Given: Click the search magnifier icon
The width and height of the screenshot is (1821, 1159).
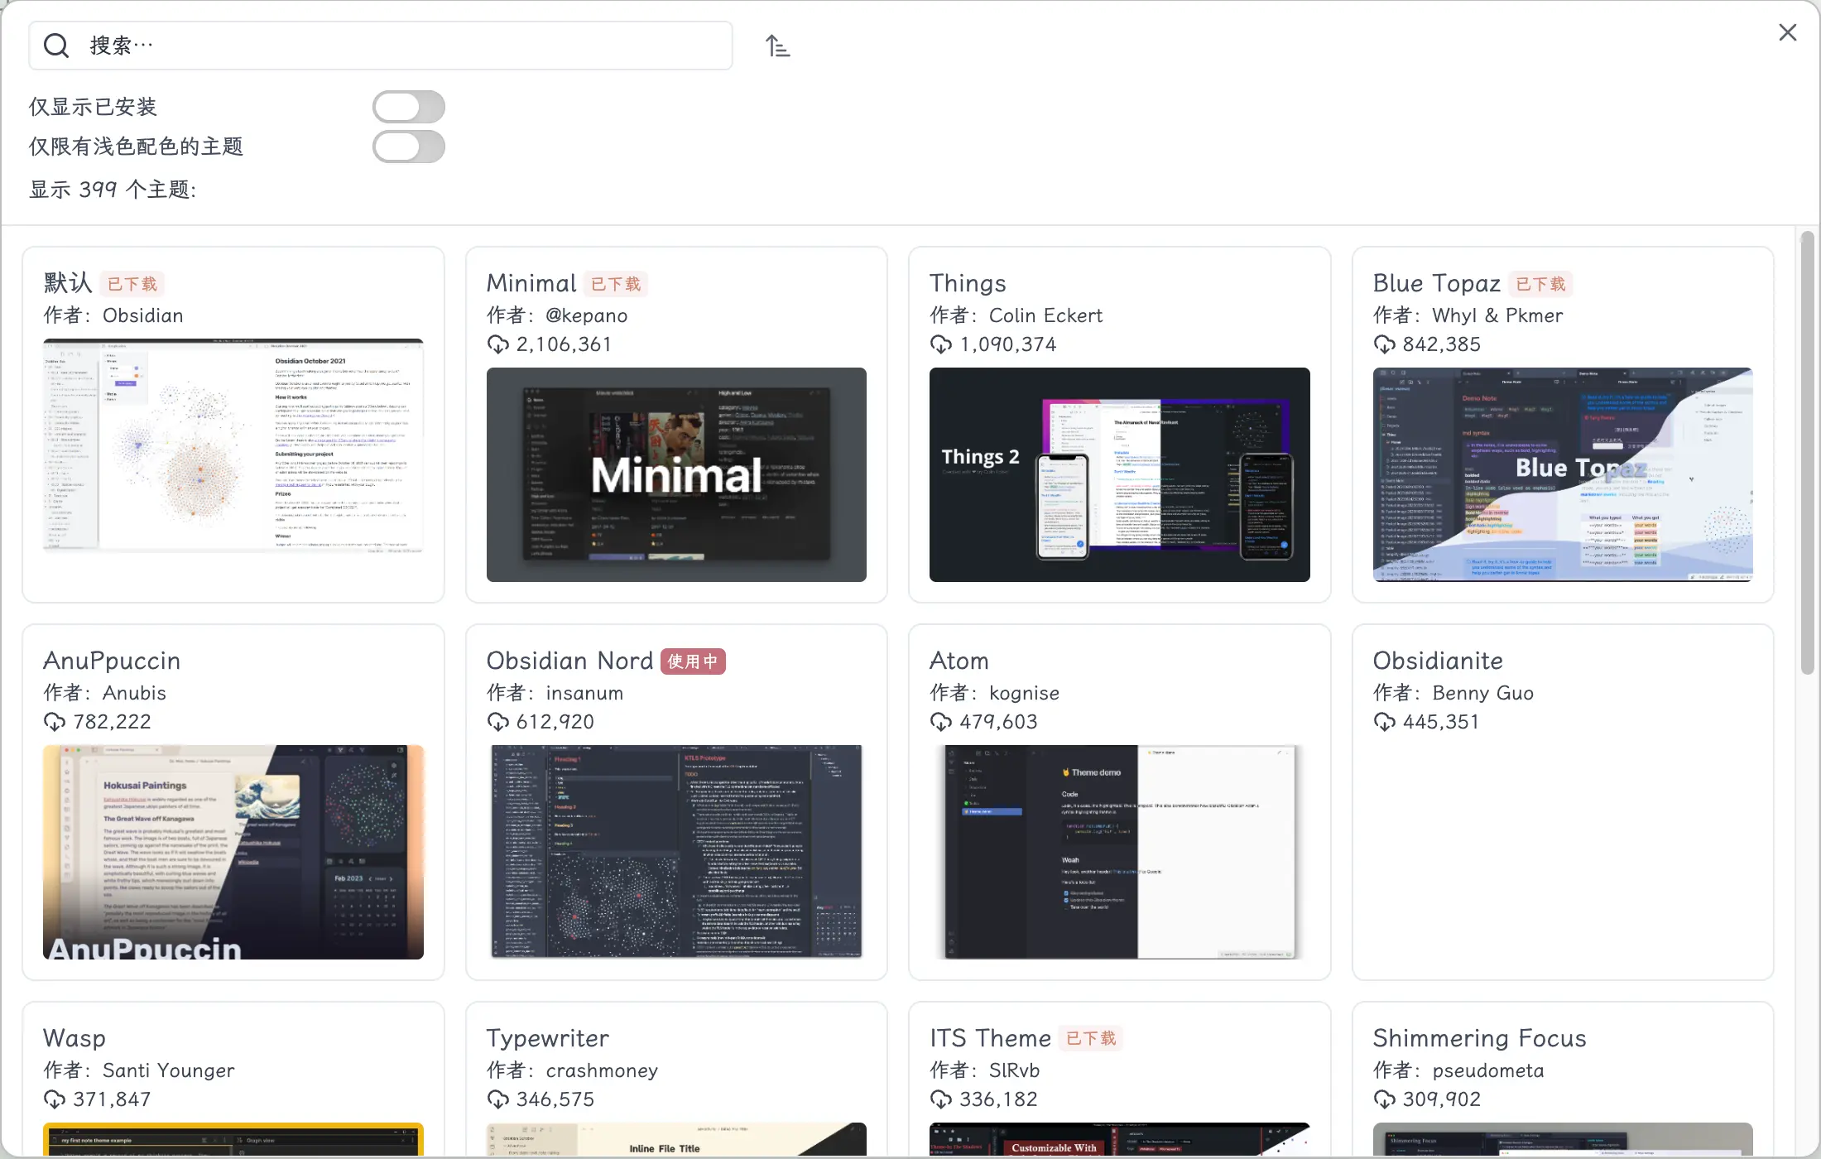Looking at the screenshot, I should coord(56,46).
